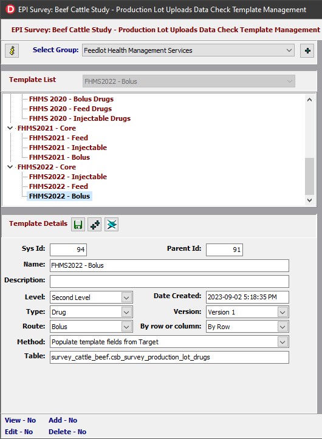Collapse the FHMS2021 - Core tree node

[10, 128]
